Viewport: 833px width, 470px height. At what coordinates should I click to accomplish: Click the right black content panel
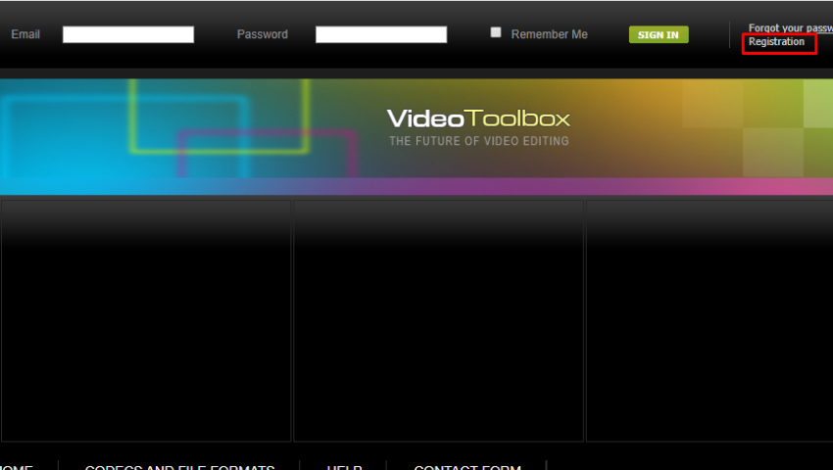709,321
